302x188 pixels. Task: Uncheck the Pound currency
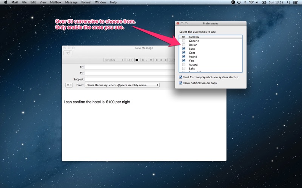184,57
